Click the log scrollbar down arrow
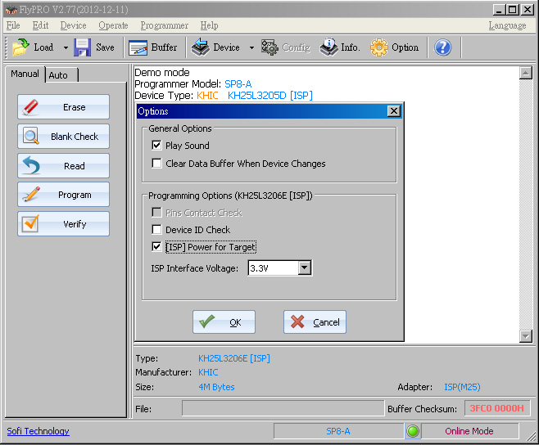539x445 pixels. tap(526, 336)
